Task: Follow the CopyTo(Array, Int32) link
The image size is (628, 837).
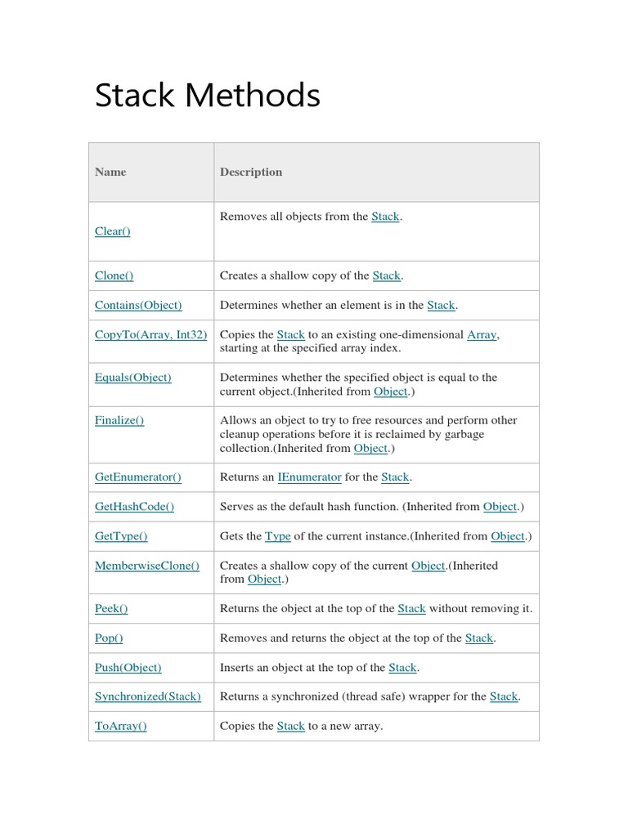Action: (x=150, y=335)
